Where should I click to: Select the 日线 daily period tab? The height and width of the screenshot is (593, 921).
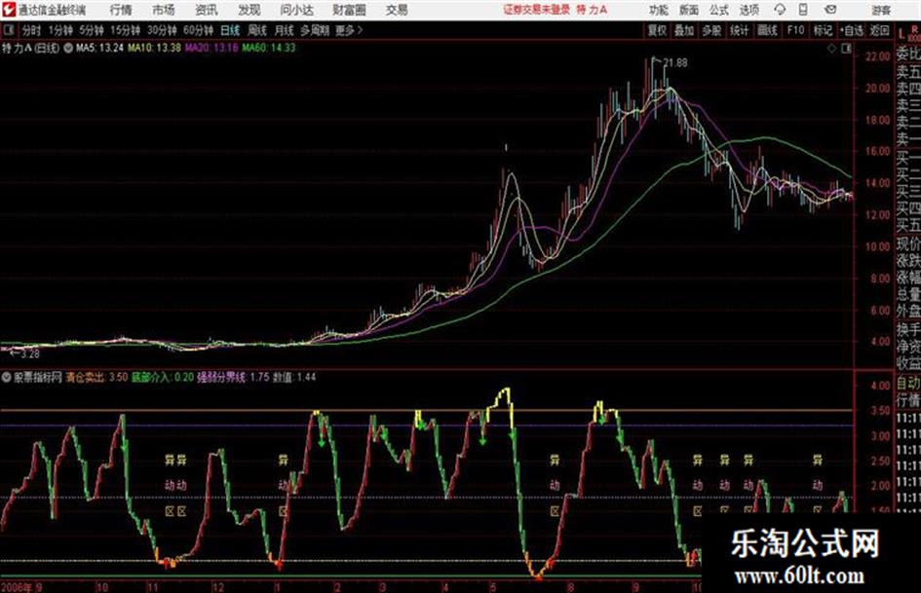click(x=230, y=30)
